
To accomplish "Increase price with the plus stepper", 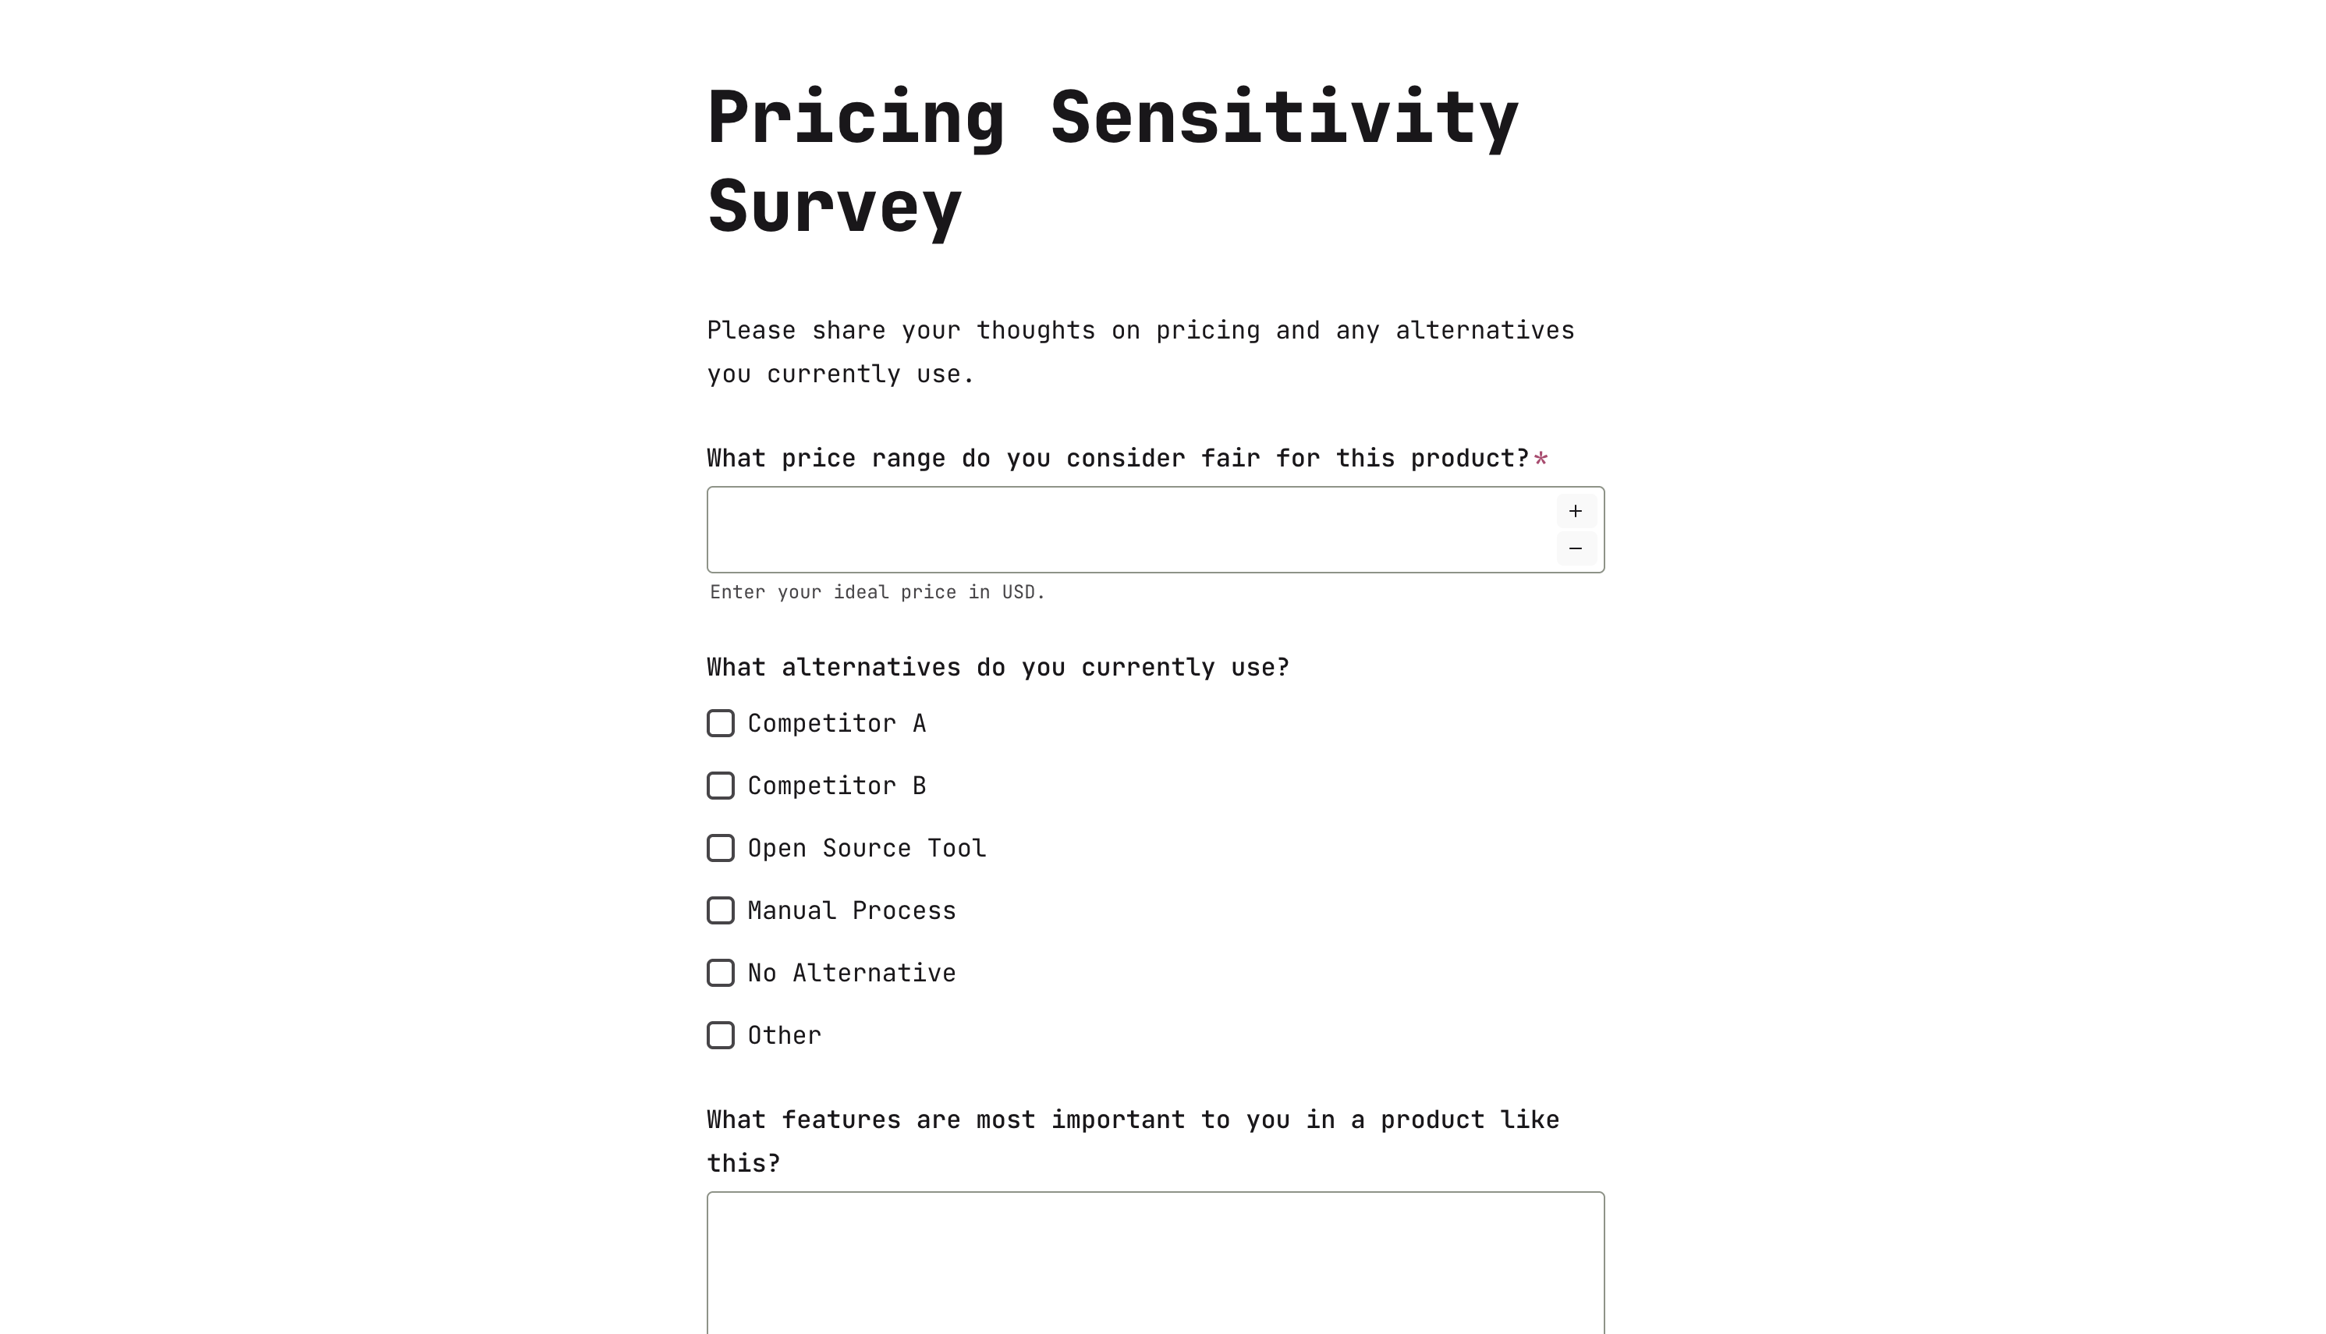I will [1576, 511].
